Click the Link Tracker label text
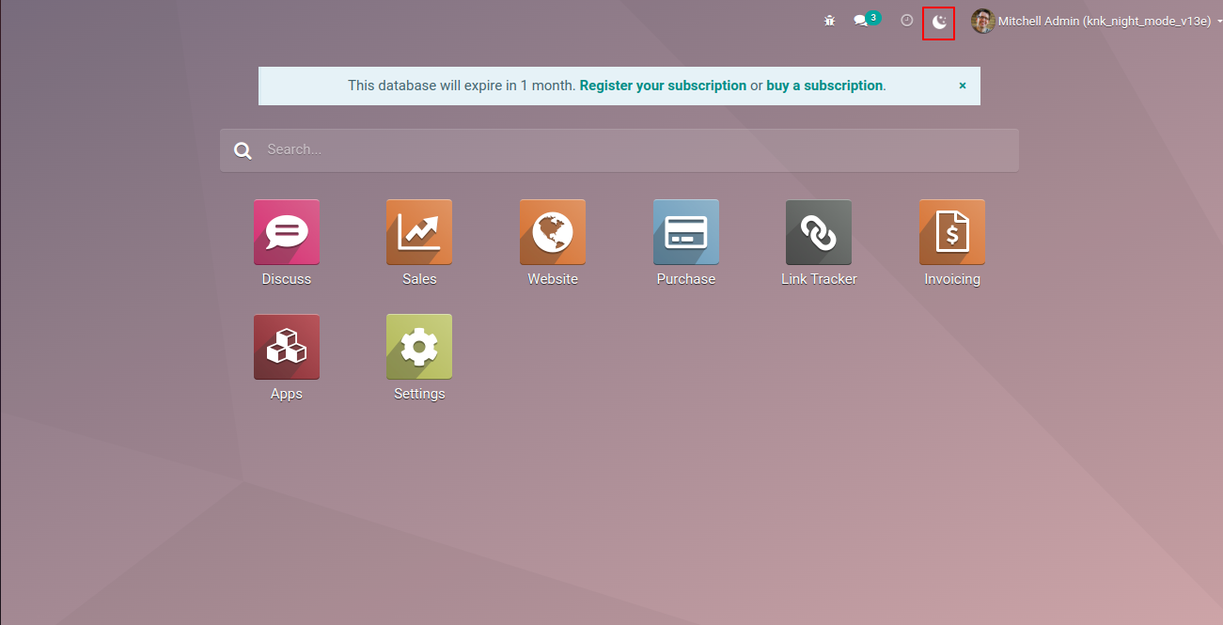 tap(819, 279)
